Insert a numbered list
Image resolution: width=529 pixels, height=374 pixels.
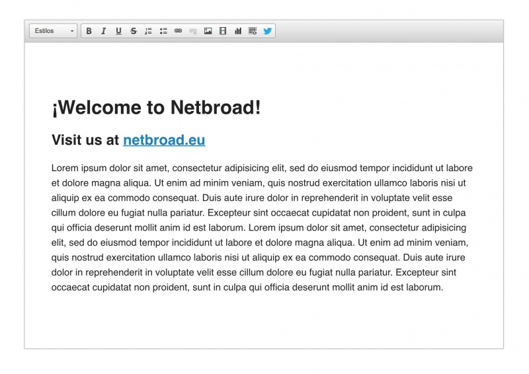(x=148, y=31)
